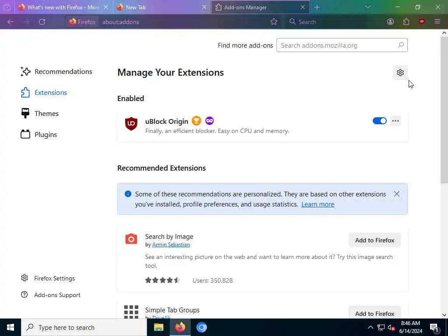The image size is (448, 336).
Task: Add Simple Tab Groups to Firefox
Action: point(374,313)
